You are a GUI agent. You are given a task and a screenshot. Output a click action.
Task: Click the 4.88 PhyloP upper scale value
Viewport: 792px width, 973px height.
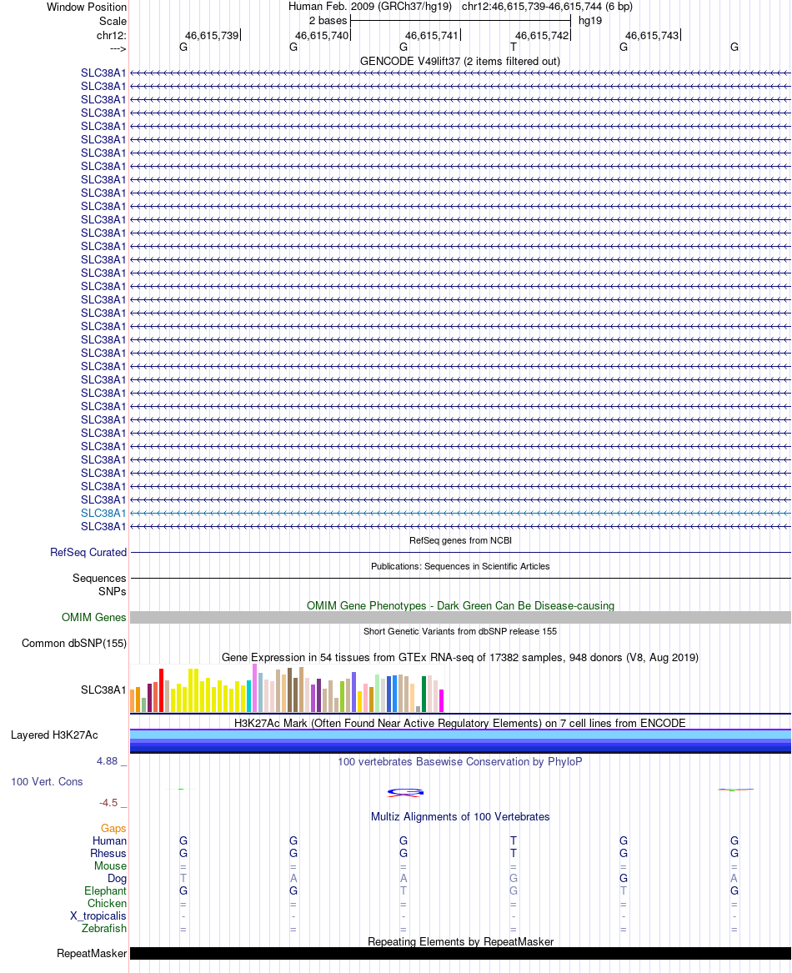107,761
